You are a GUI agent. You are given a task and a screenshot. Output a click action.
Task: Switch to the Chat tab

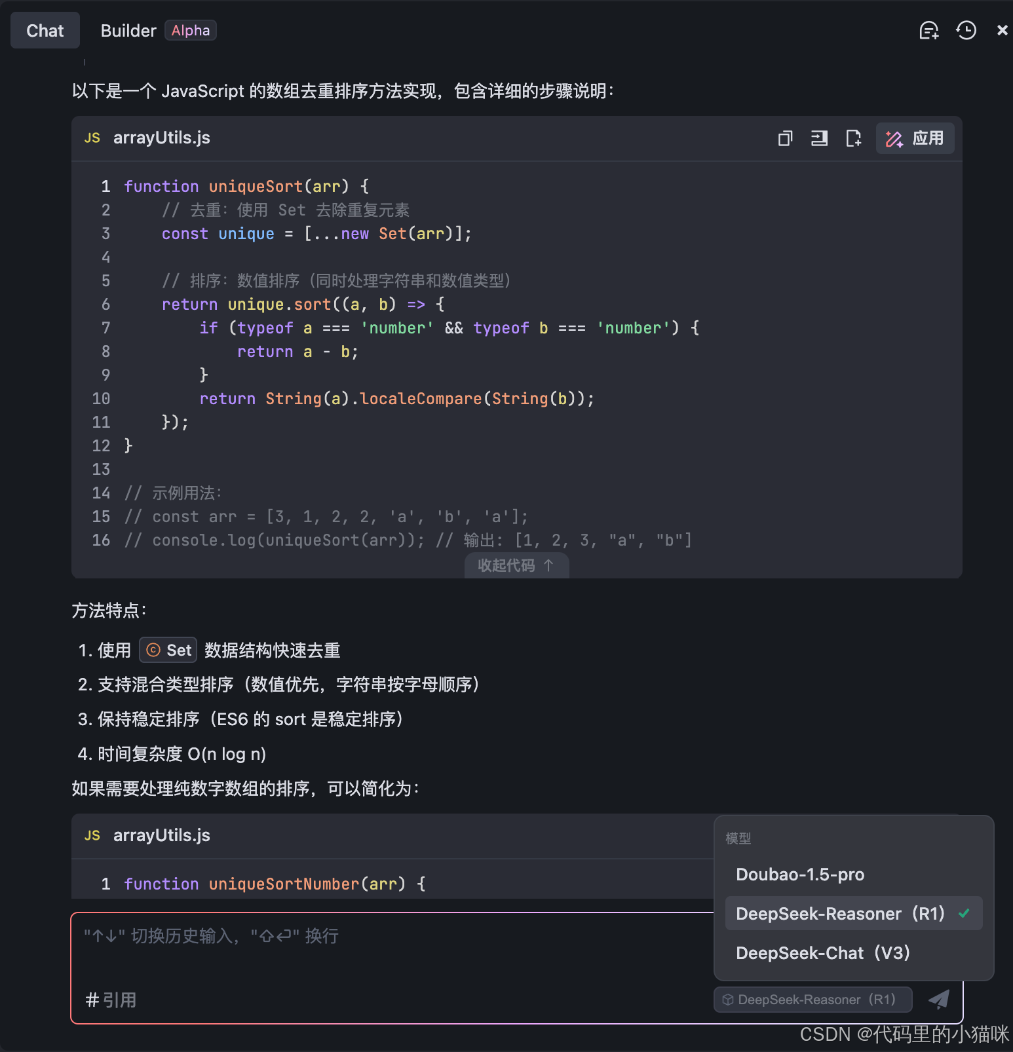coord(45,31)
